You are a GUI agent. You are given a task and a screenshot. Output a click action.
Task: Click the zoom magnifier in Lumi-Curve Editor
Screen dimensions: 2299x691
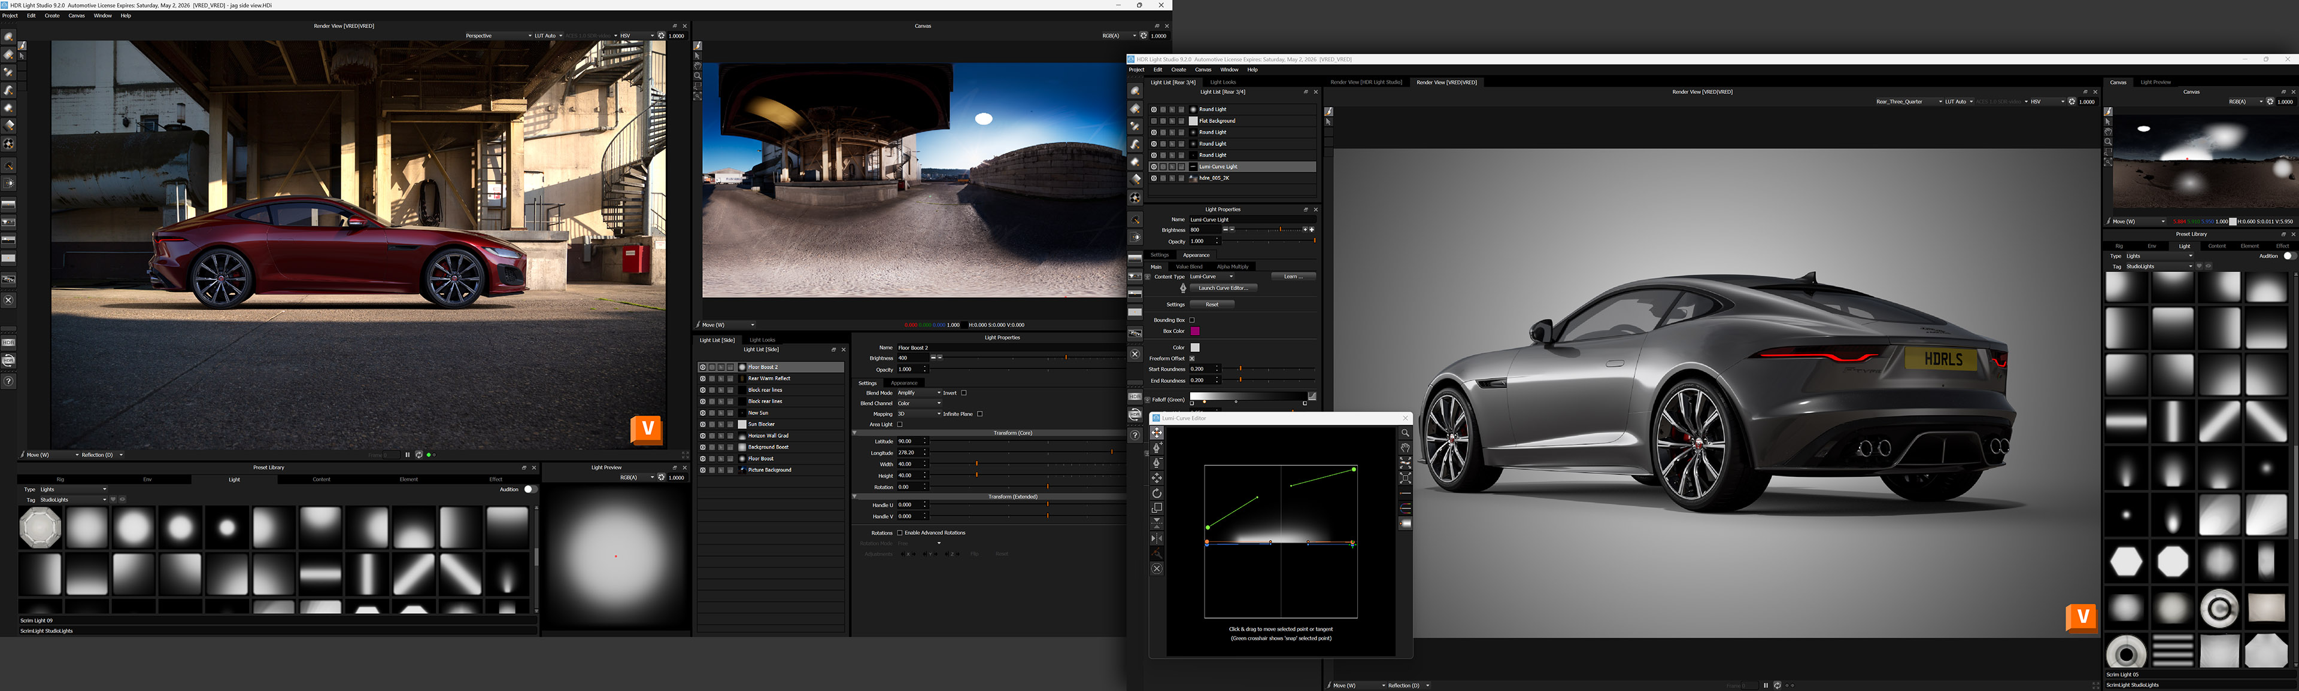click(1406, 433)
